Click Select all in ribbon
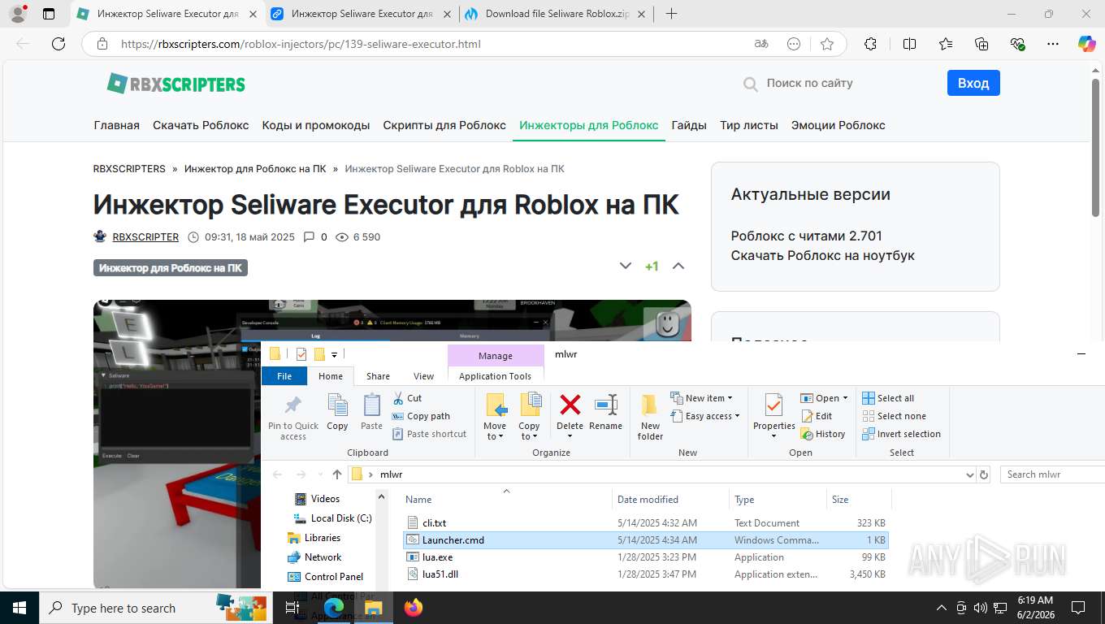Screen dimensions: 1105x624 888,398
